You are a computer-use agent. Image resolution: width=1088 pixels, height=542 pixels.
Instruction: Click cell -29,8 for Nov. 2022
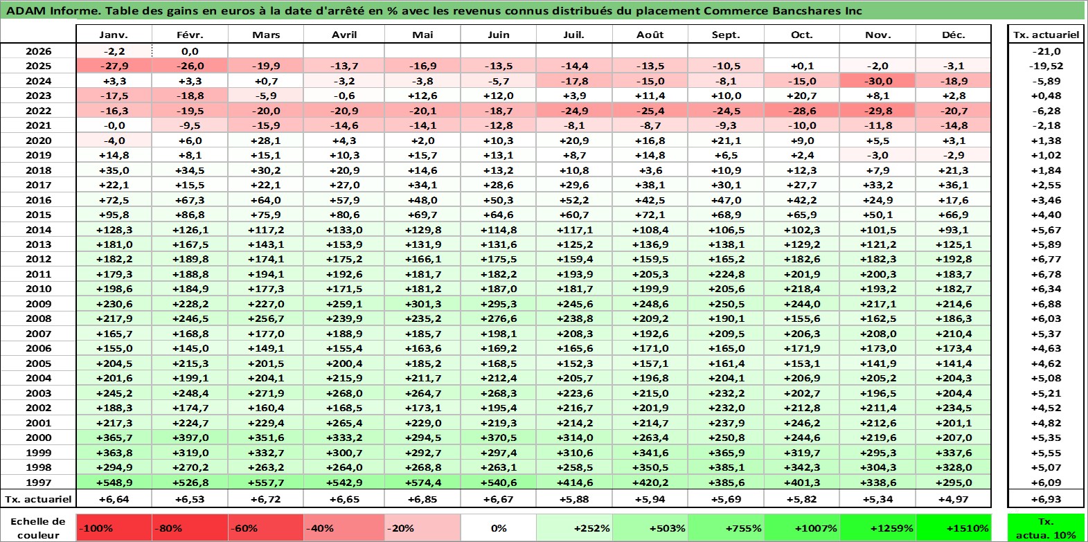tap(877, 111)
